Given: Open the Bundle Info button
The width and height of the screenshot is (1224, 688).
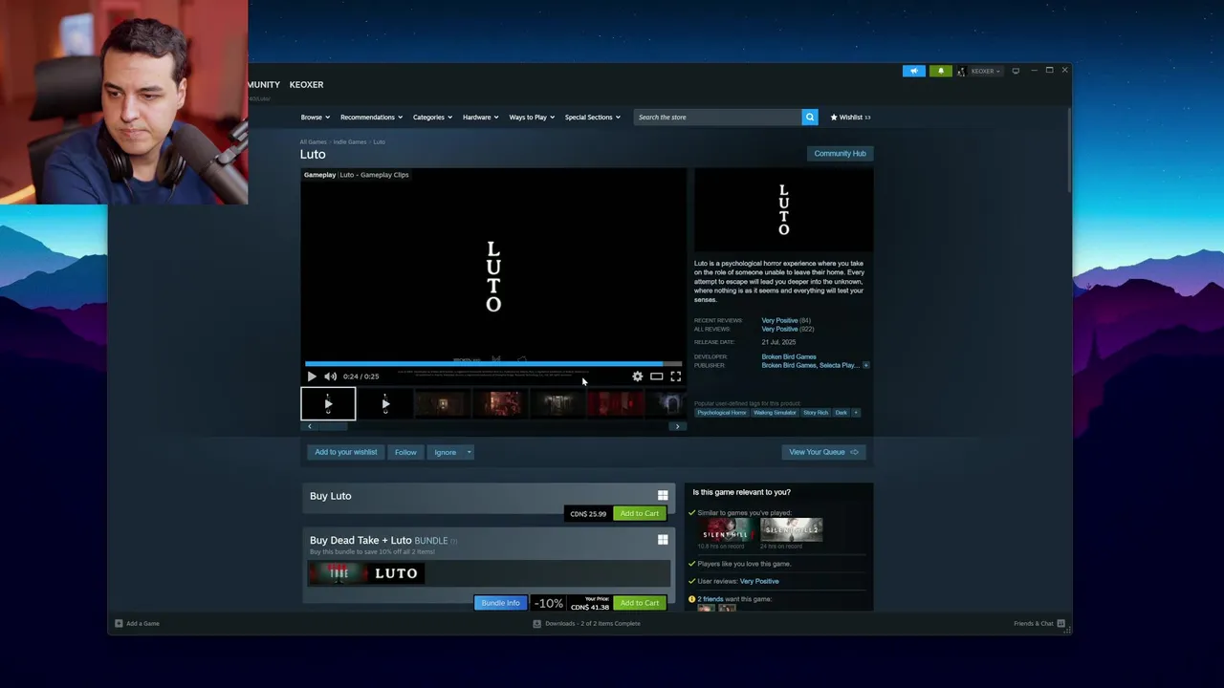Looking at the screenshot, I should (x=500, y=603).
